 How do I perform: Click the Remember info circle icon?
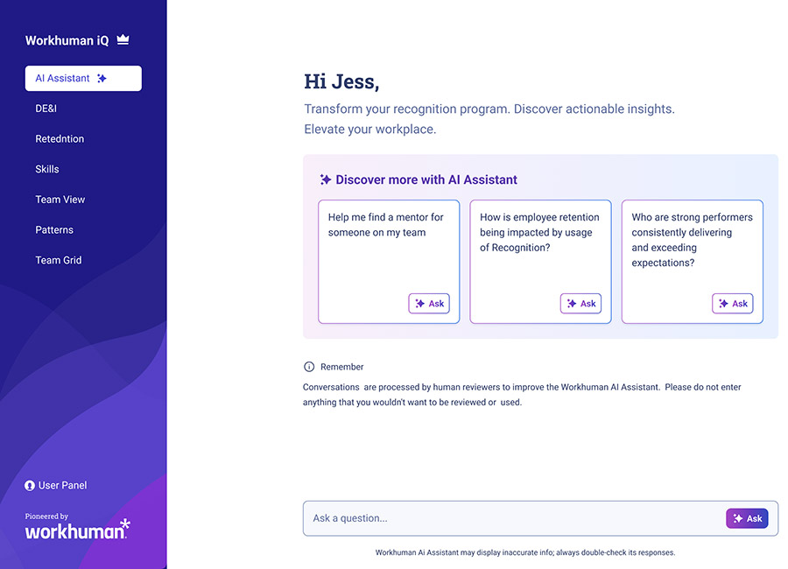[x=309, y=367]
